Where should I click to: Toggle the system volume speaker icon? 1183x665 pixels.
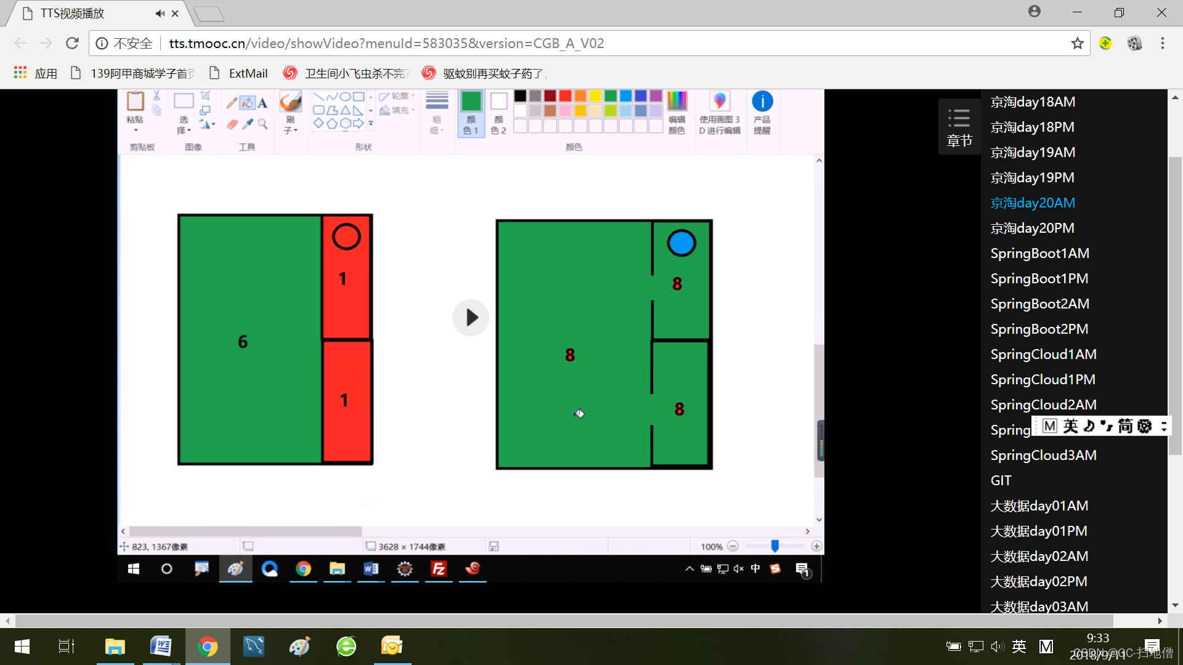(x=996, y=647)
